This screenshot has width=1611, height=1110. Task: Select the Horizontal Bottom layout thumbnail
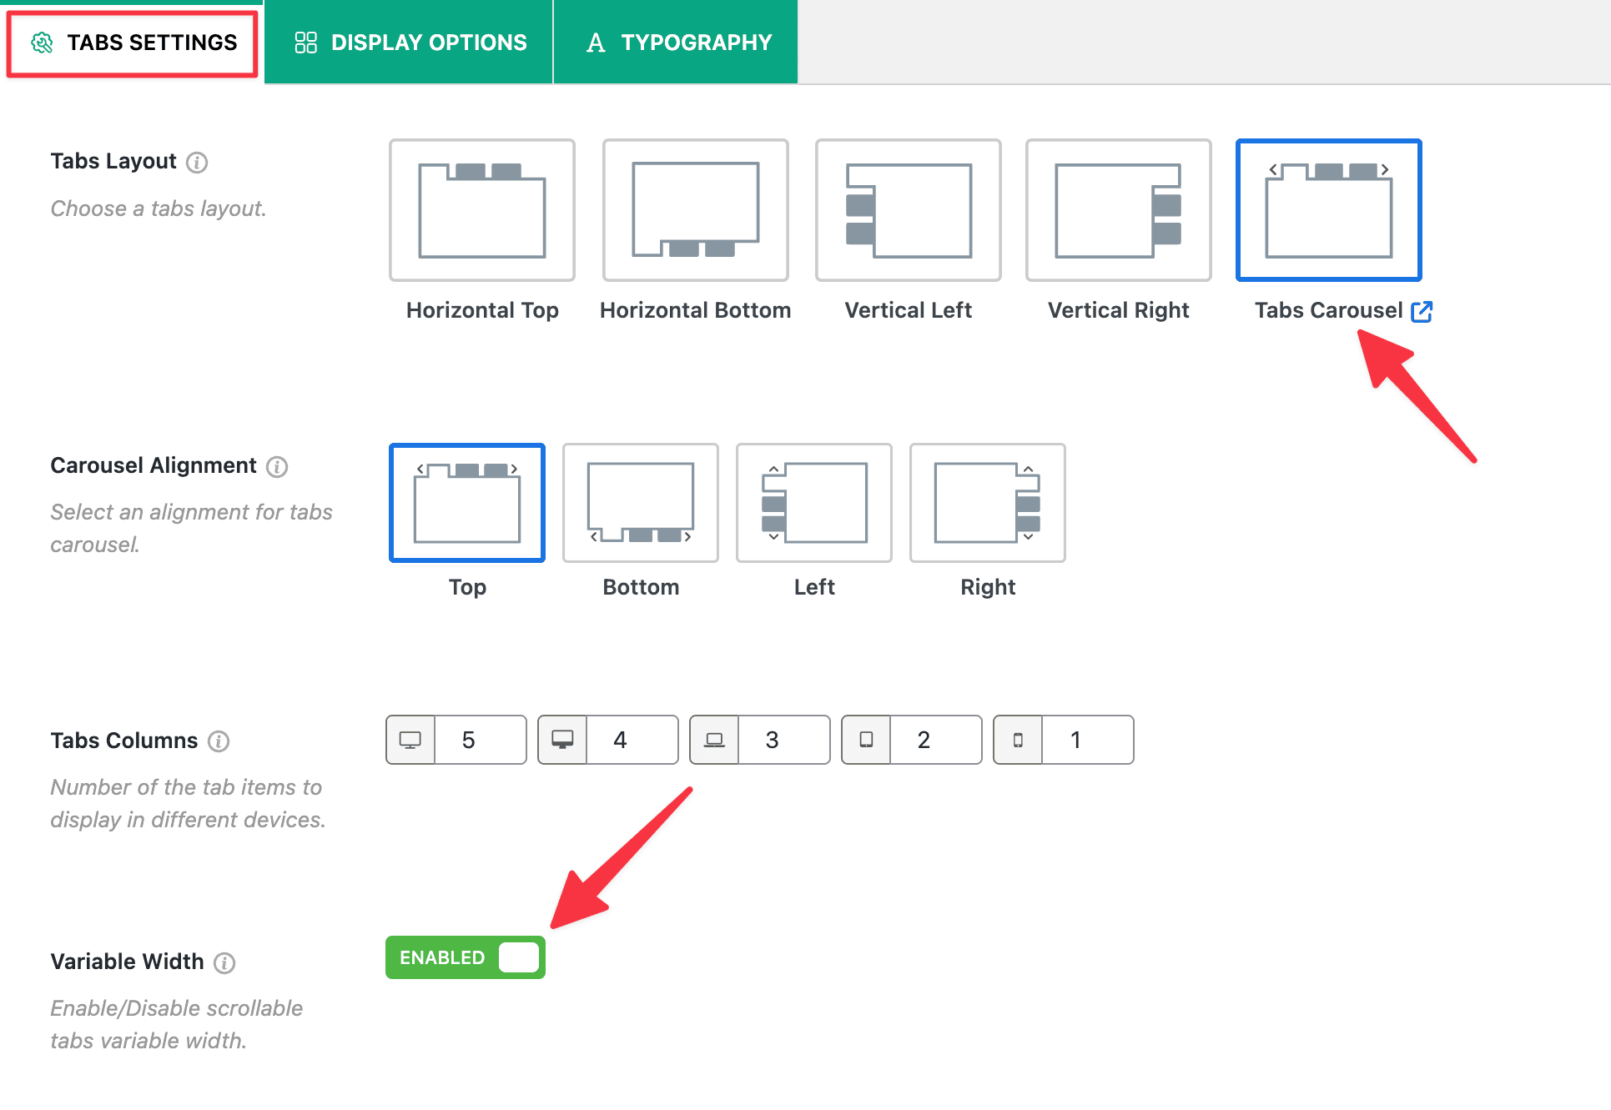[694, 209]
